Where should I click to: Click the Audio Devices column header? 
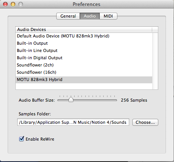84,29
